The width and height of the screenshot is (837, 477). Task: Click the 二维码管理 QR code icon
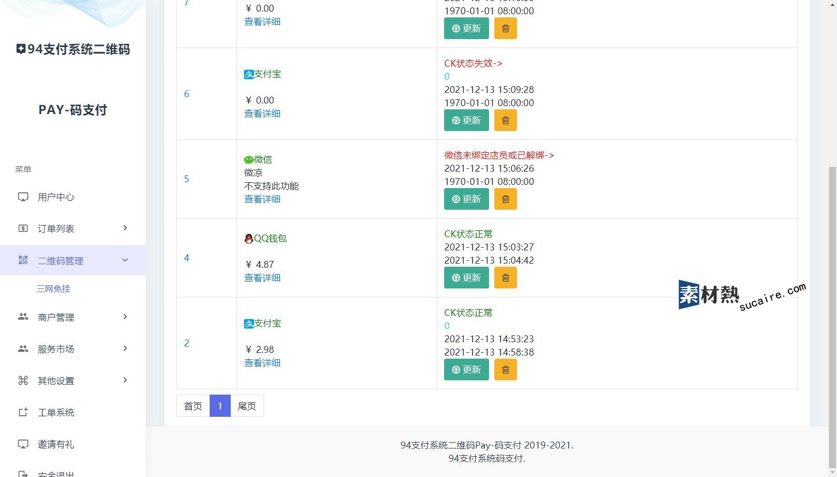click(23, 260)
